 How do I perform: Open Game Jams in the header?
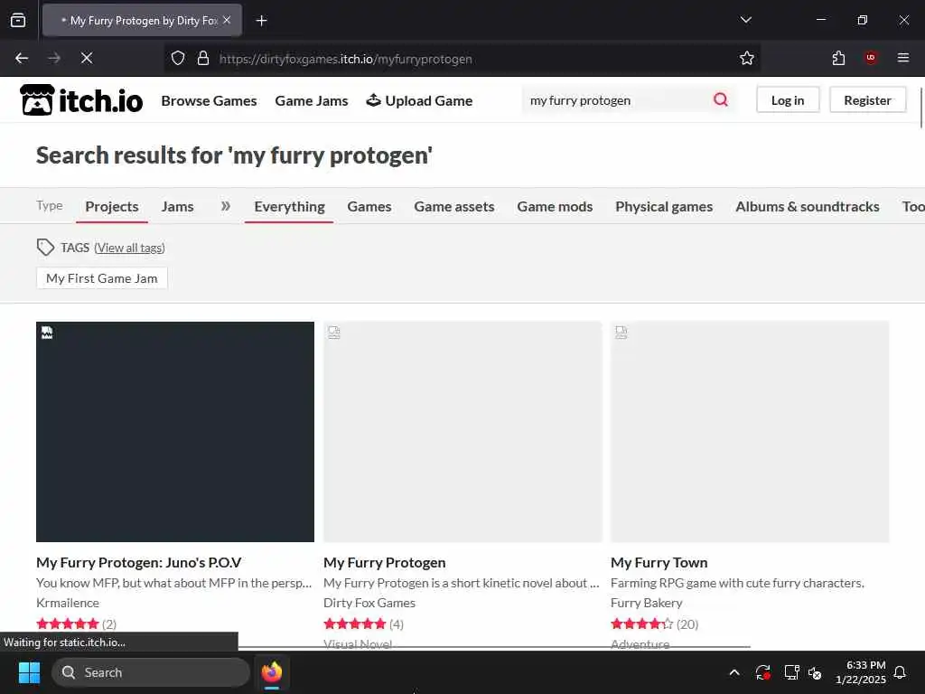[x=312, y=101]
